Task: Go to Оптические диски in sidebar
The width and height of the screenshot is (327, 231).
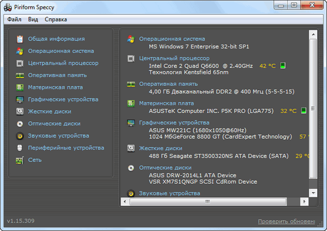Action: [x=54, y=123]
